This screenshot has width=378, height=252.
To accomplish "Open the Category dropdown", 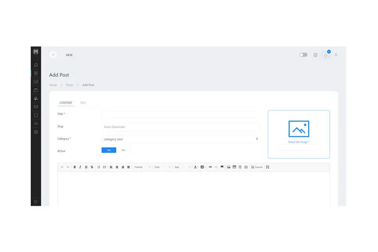I will point(180,139).
